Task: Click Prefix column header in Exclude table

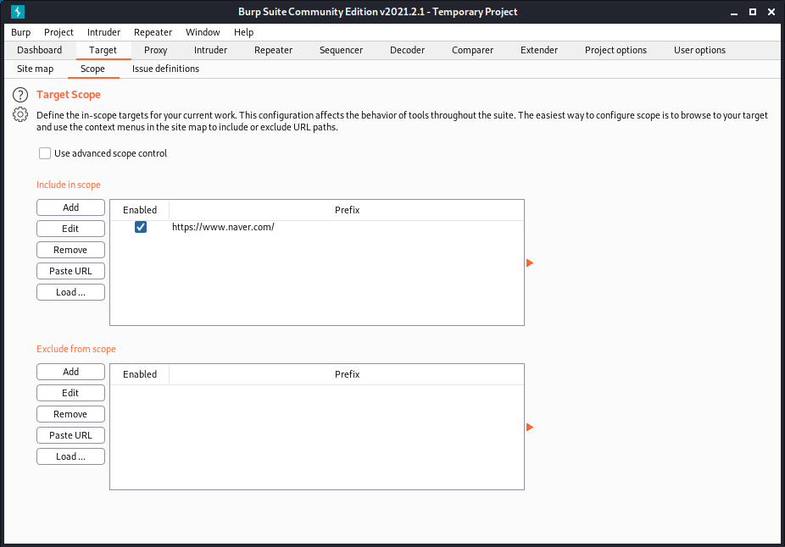Action: (347, 374)
